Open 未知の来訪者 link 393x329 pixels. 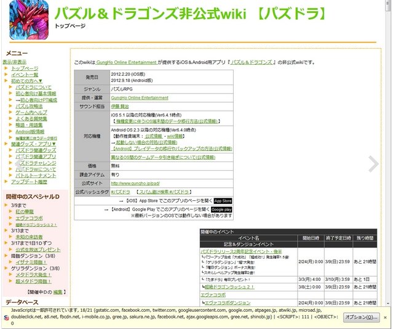point(29,237)
